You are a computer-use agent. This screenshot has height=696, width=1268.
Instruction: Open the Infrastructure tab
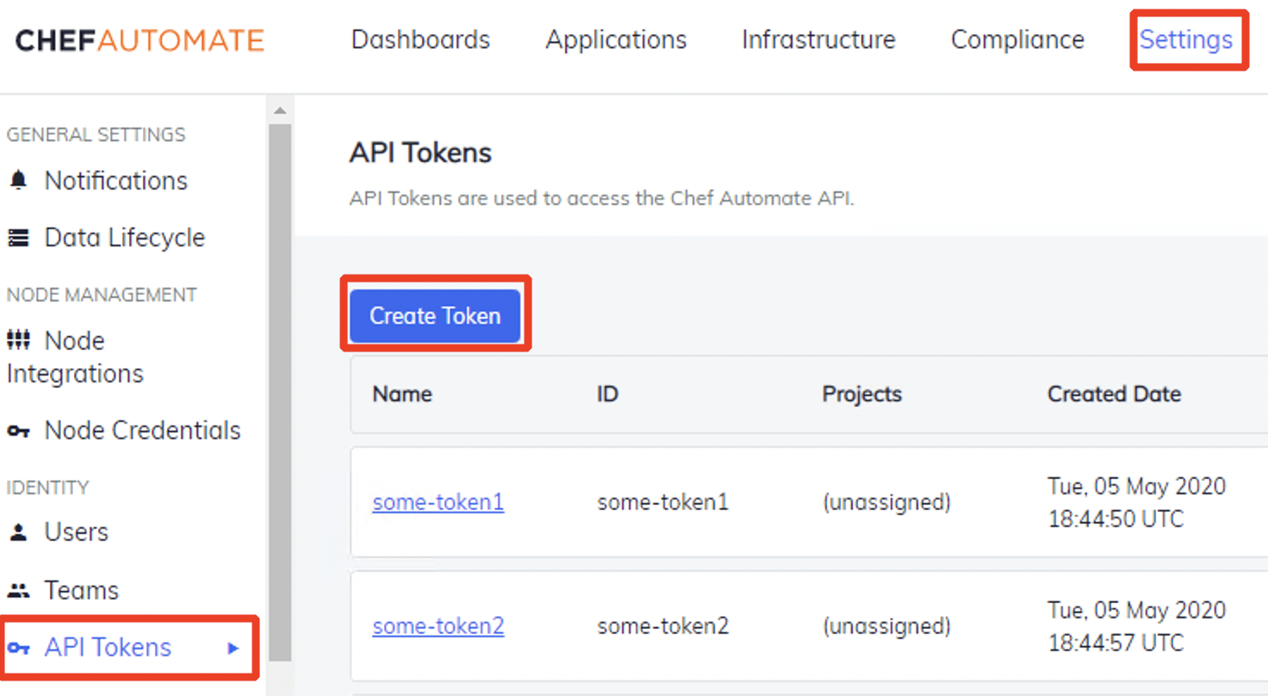pos(818,40)
